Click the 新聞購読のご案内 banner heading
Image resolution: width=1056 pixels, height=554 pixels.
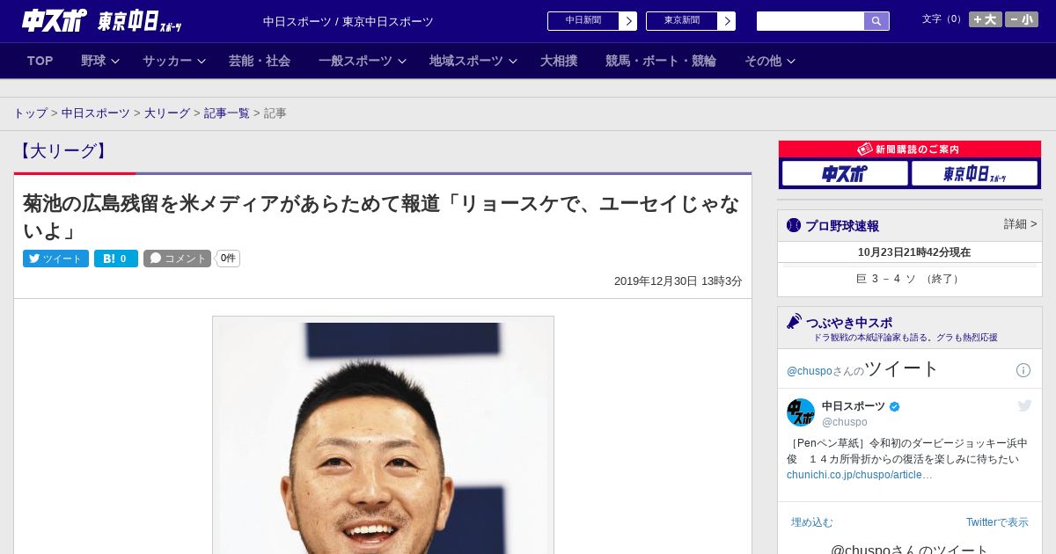click(x=910, y=149)
